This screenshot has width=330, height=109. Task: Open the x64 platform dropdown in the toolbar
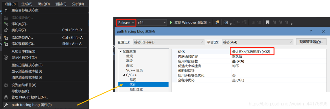coord(152,22)
